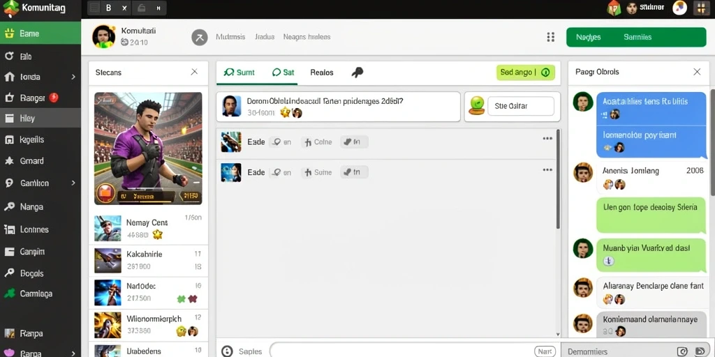Select the Narlodec list entry
Image resolution: width=715 pixels, height=357 pixels.
coord(148,292)
